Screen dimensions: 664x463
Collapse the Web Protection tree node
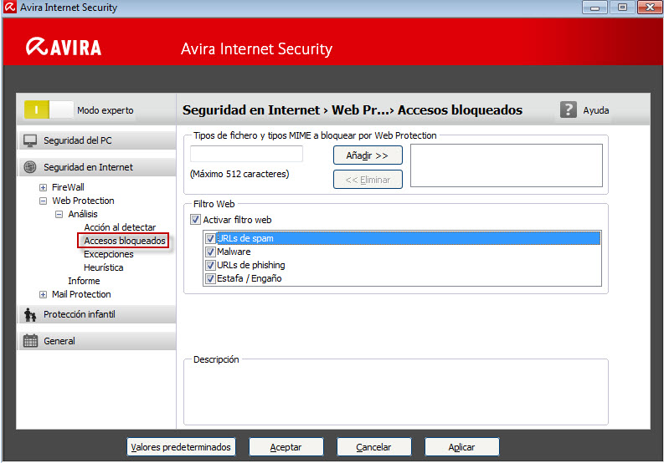pos(43,201)
